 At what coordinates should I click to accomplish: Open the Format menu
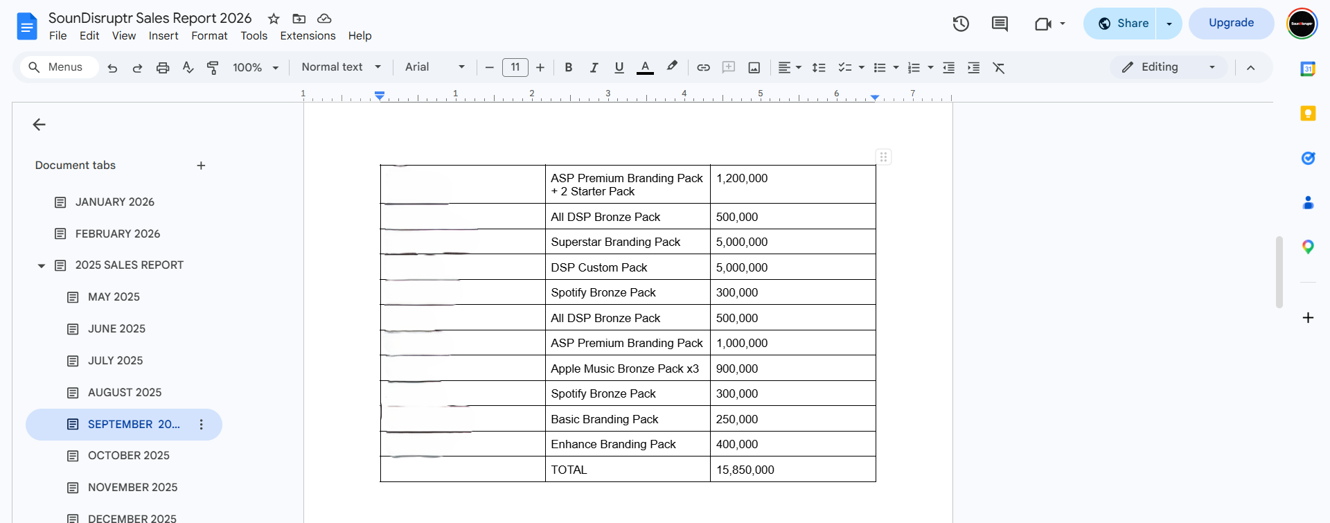[209, 36]
